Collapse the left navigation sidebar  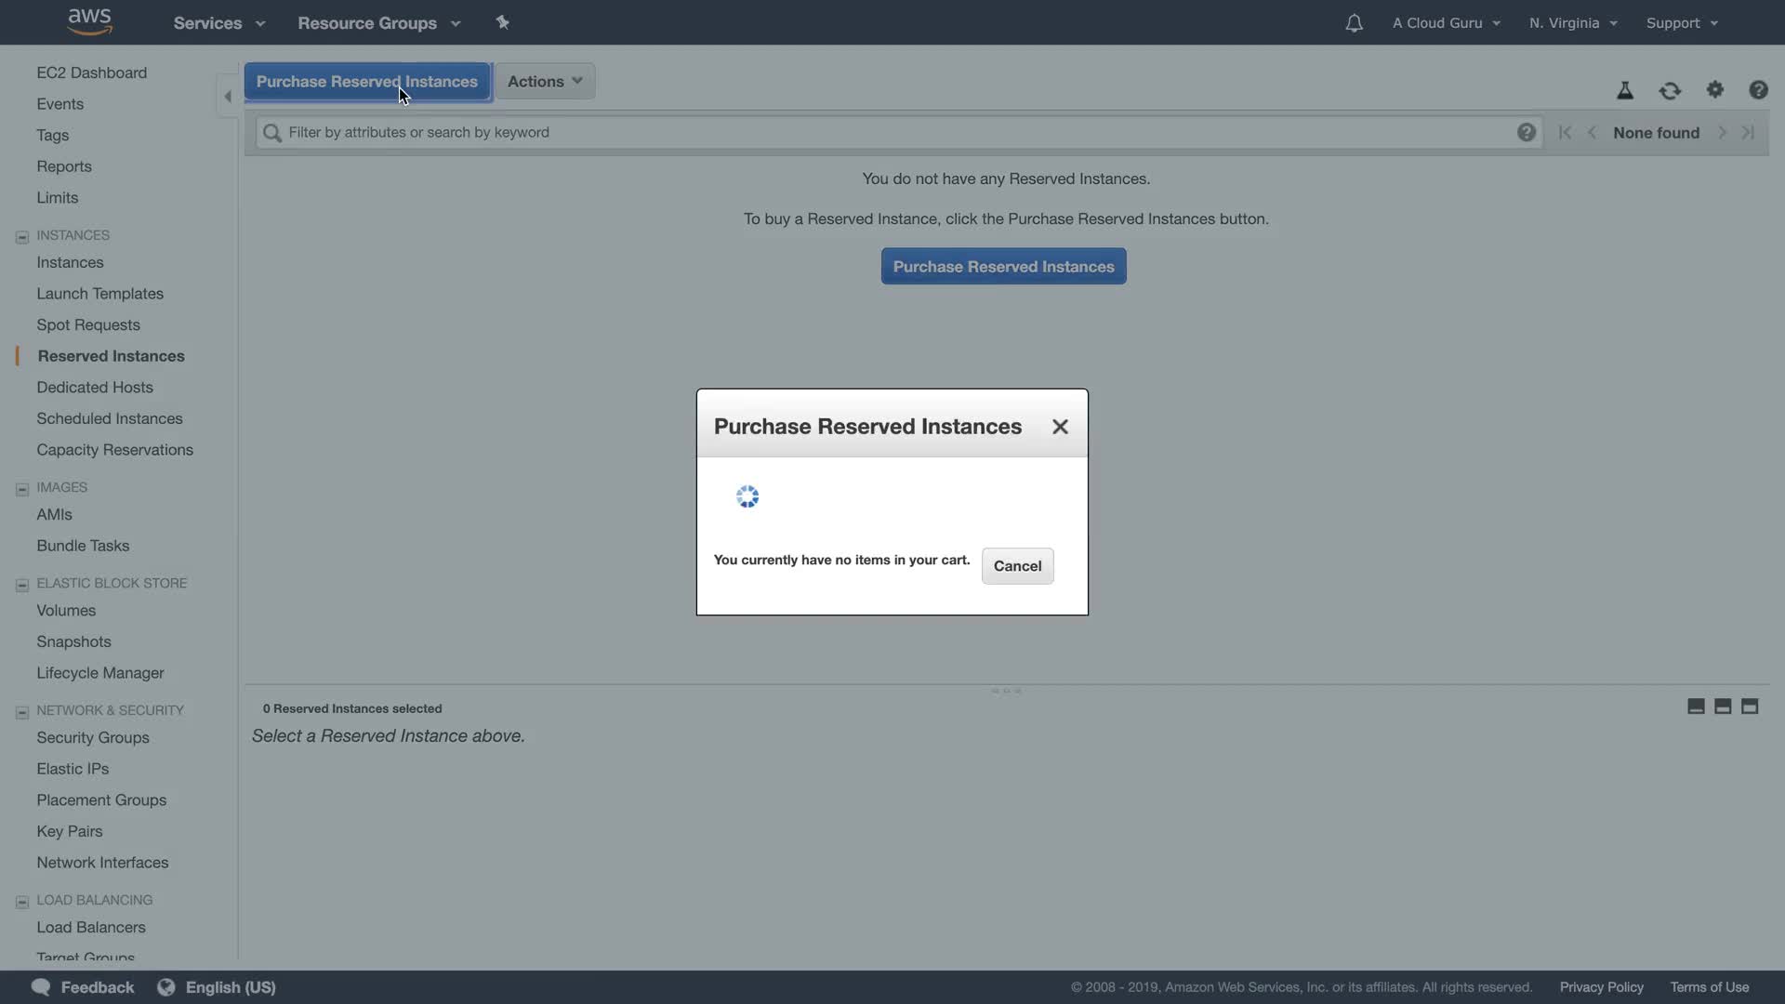click(228, 96)
